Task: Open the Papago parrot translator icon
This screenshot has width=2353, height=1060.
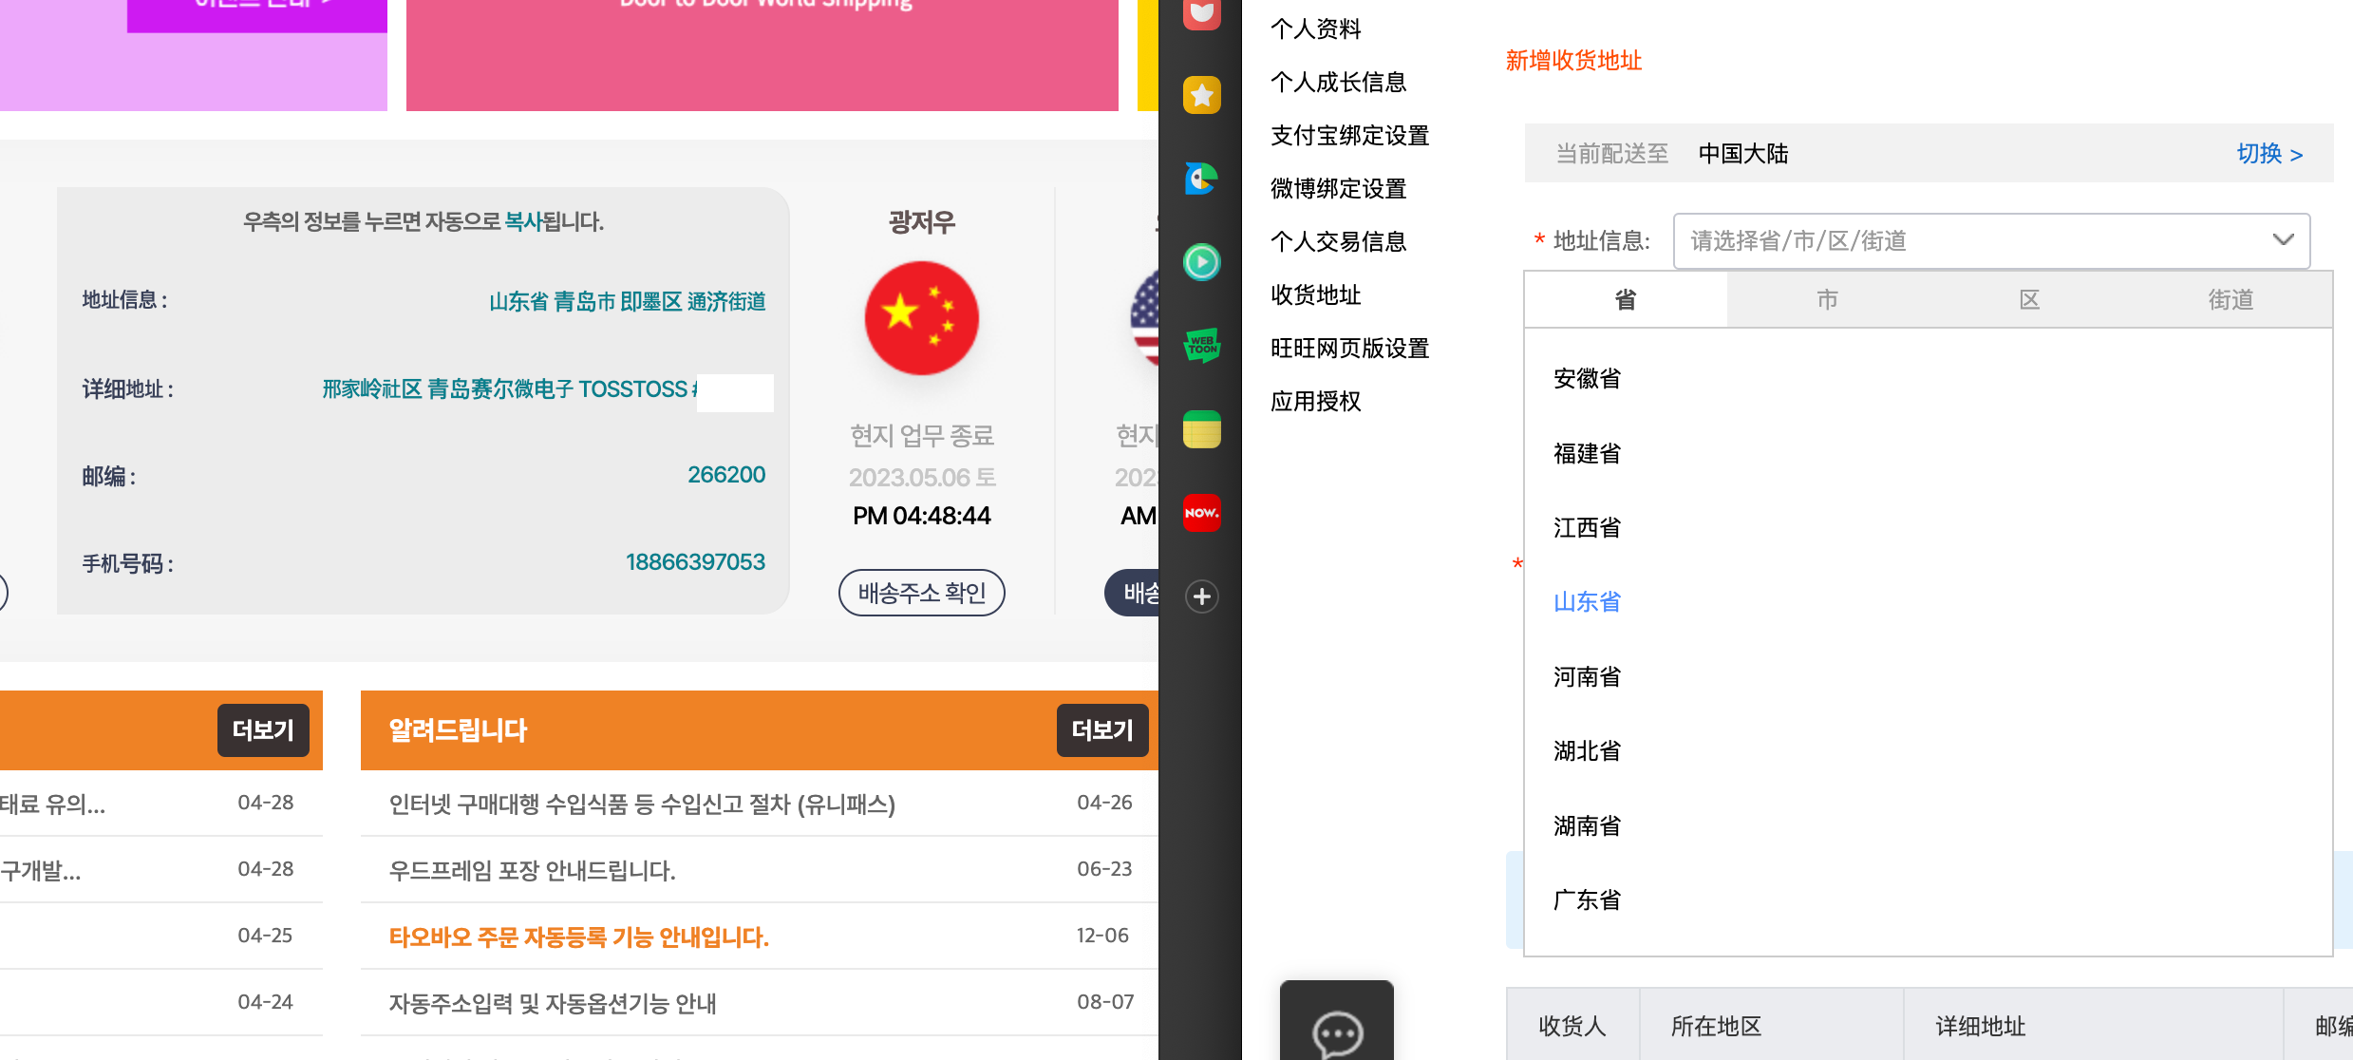Action: tap(1201, 179)
